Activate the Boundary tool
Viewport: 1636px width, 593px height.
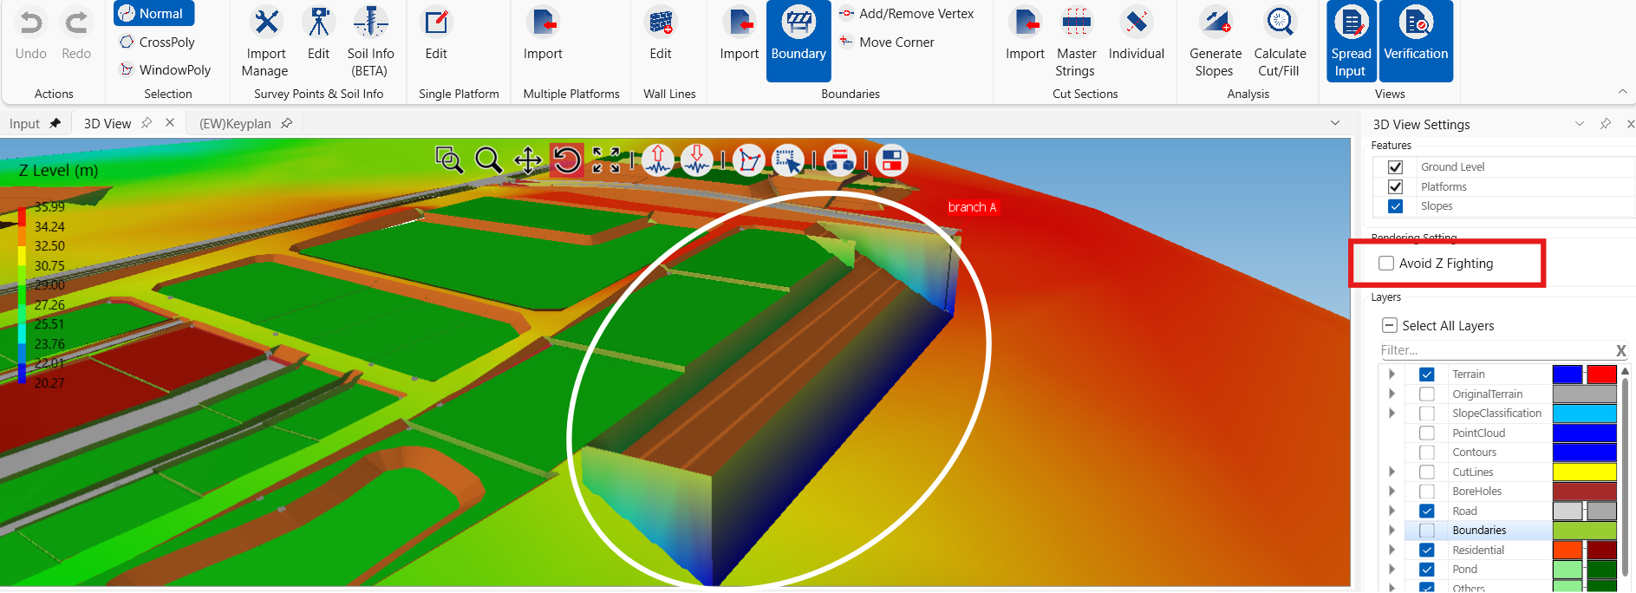[798, 41]
